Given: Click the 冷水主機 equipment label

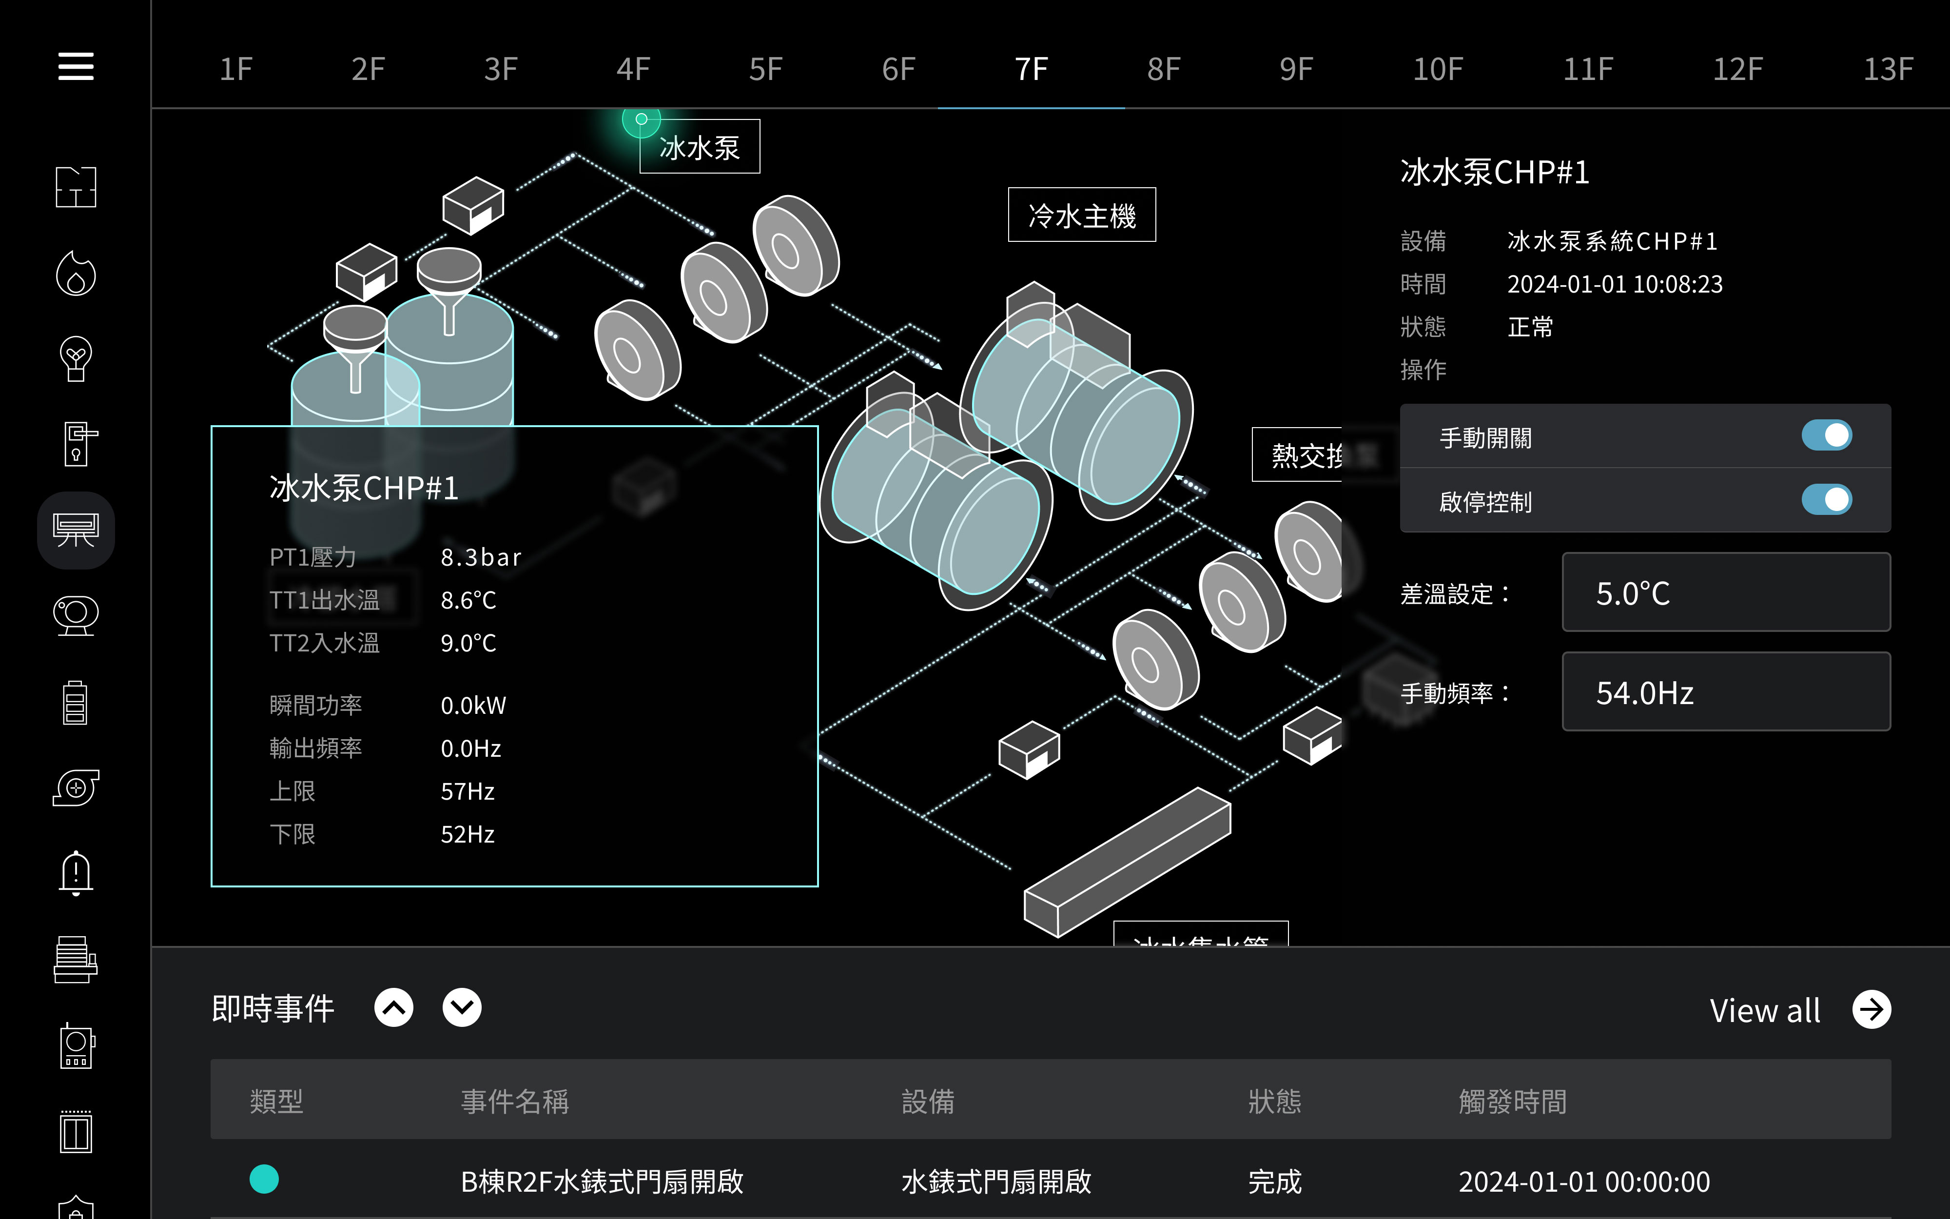Looking at the screenshot, I should click(1081, 215).
